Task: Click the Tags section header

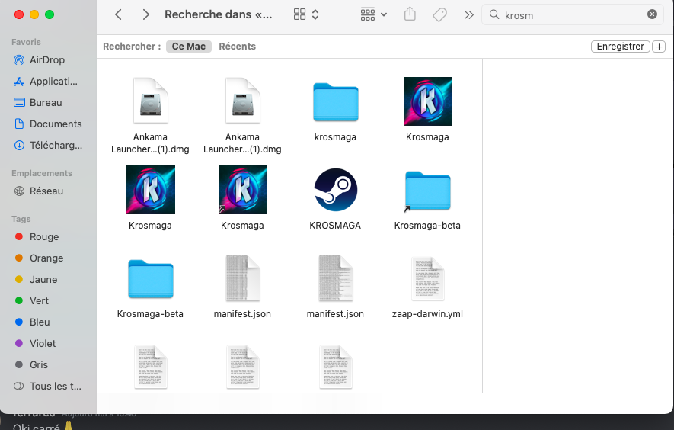Action: (21, 219)
